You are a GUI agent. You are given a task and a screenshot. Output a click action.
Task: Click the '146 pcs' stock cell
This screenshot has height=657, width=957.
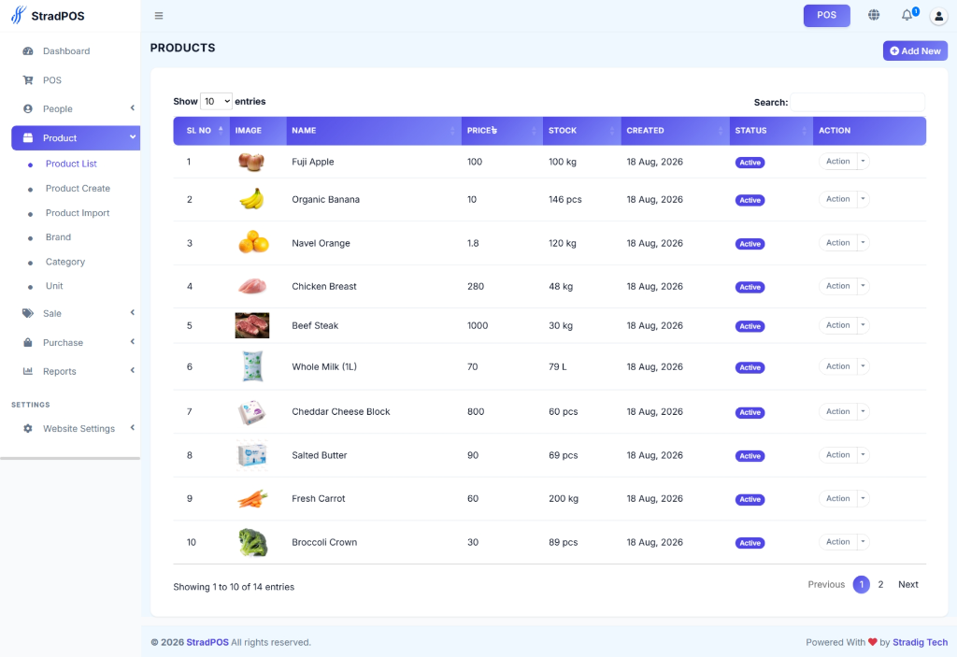[x=564, y=200]
